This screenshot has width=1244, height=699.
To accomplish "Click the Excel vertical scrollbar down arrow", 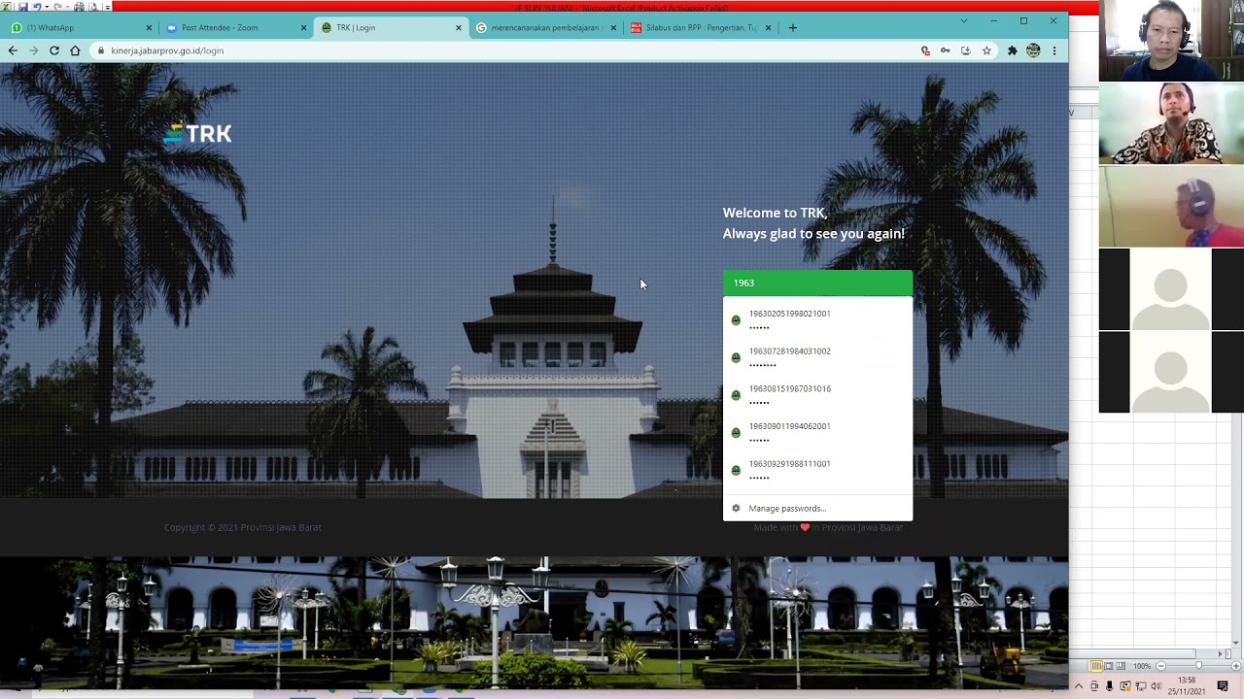I will [1236, 643].
